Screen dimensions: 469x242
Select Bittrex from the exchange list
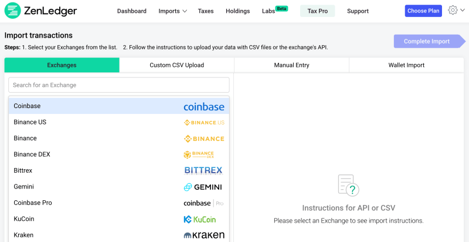119,171
